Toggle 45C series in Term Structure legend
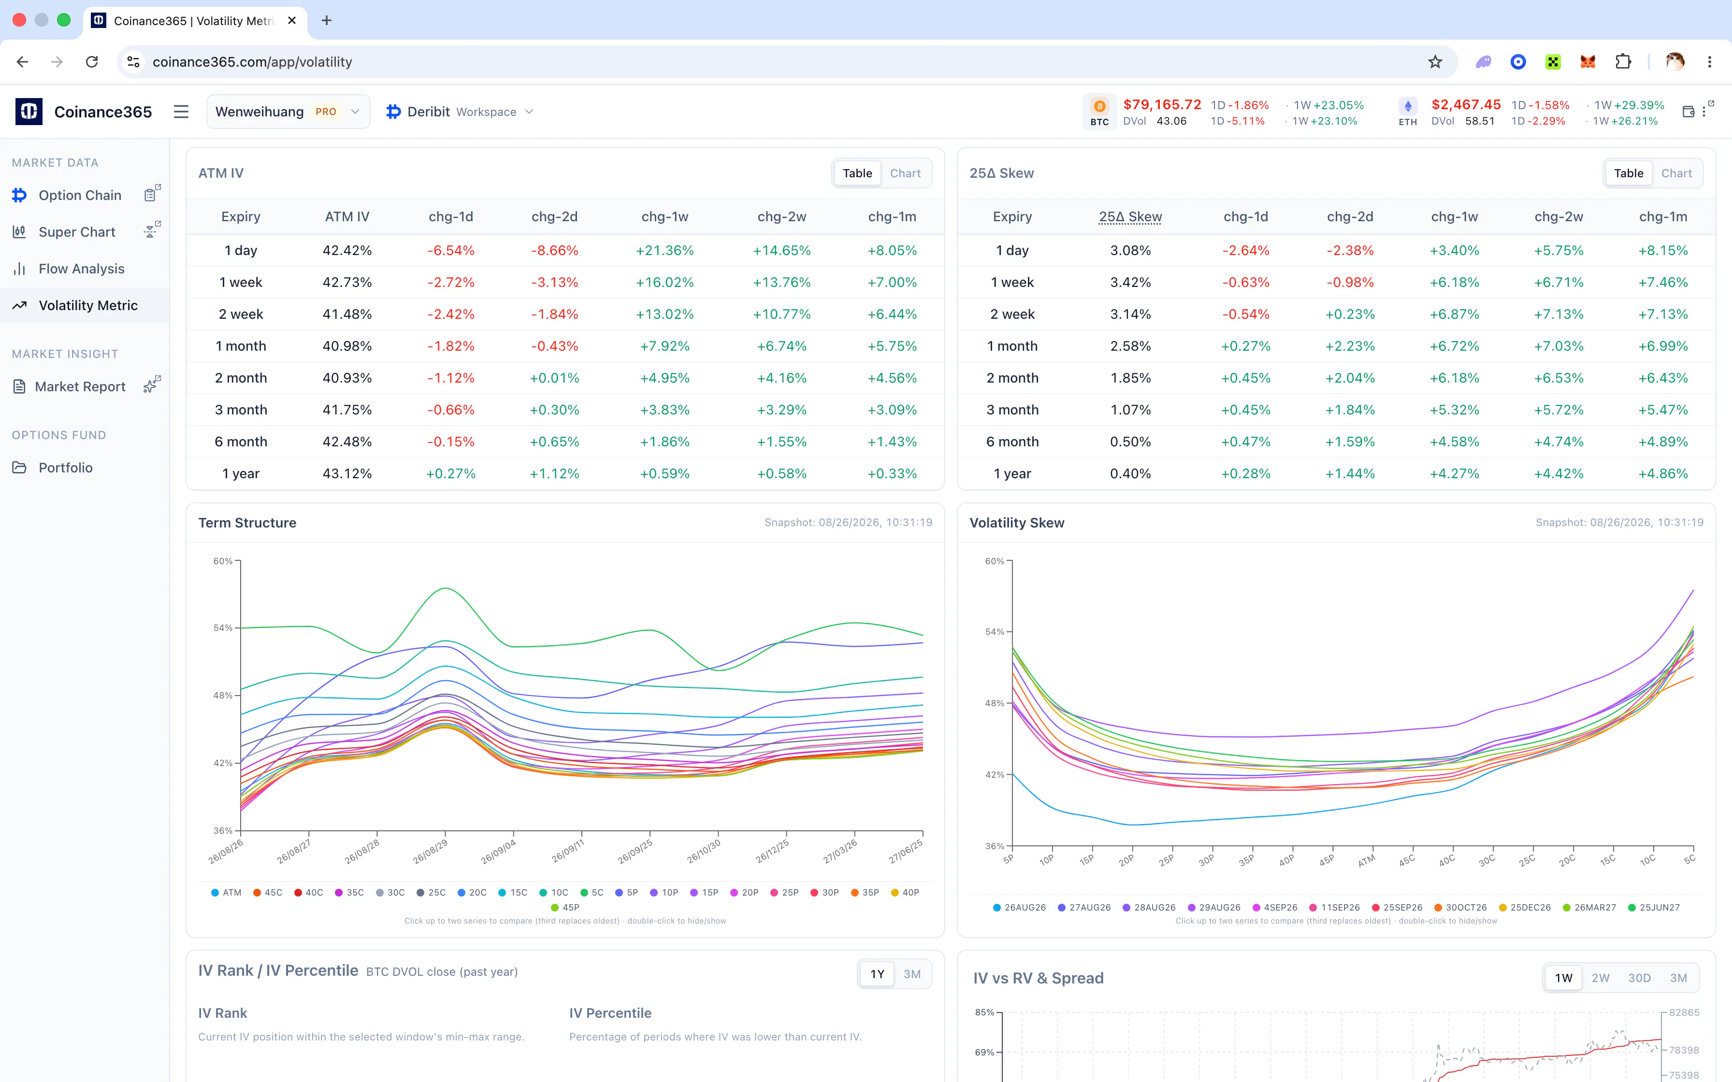1732x1082 pixels. tap(268, 892)
